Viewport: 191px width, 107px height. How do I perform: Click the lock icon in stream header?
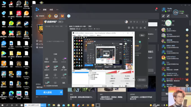tap(133, 28)
